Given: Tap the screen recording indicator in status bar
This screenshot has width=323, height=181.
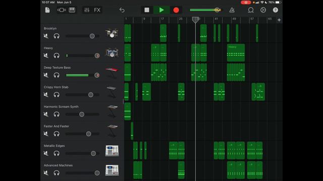Looking at the screenshot, I should pos(246,3).
